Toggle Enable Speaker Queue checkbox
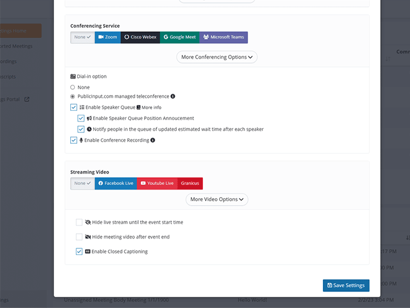Viewport: 410px width, 308px height. pyautogui.click(x=74, y=107)
